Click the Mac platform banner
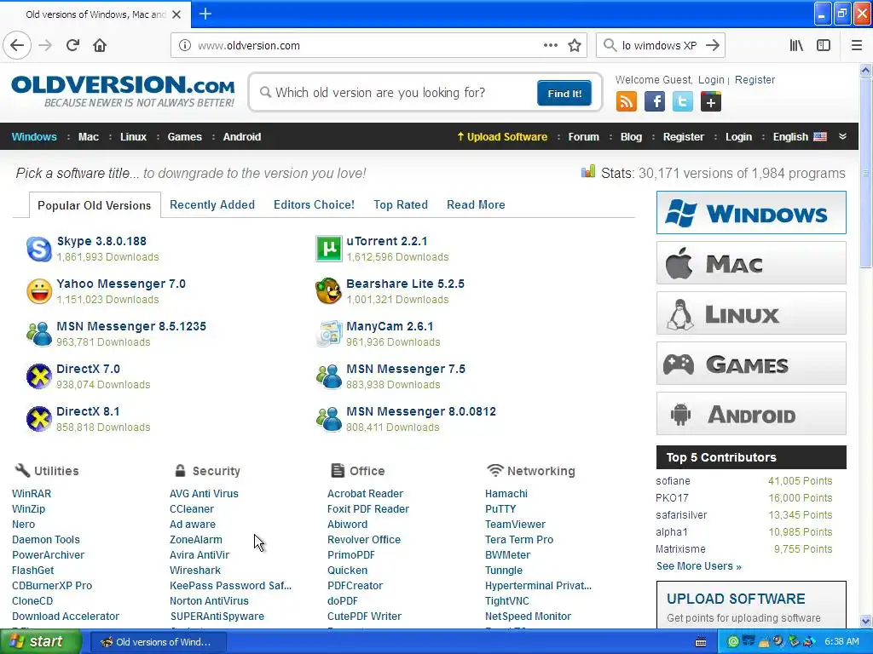 (751, 262)
